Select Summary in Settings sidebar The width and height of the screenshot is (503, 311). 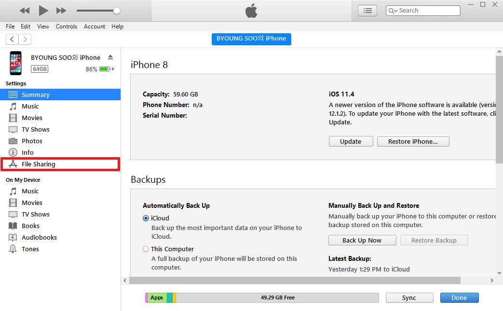tap(60, 95)
